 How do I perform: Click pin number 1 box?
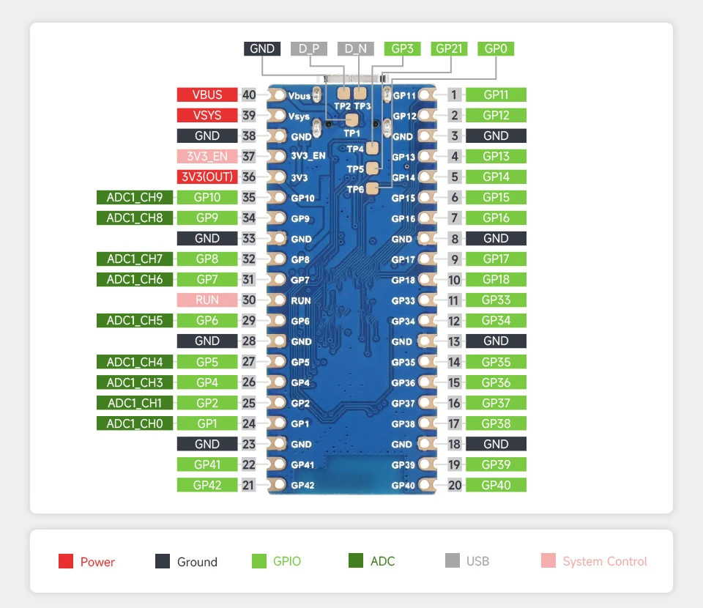coord(454,94)
